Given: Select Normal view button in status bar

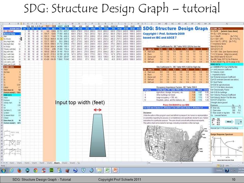Looking at the screenshot, I should click(218, 166).
